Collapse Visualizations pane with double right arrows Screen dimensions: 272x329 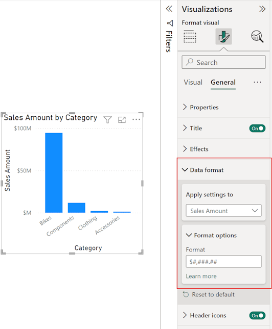262,9
